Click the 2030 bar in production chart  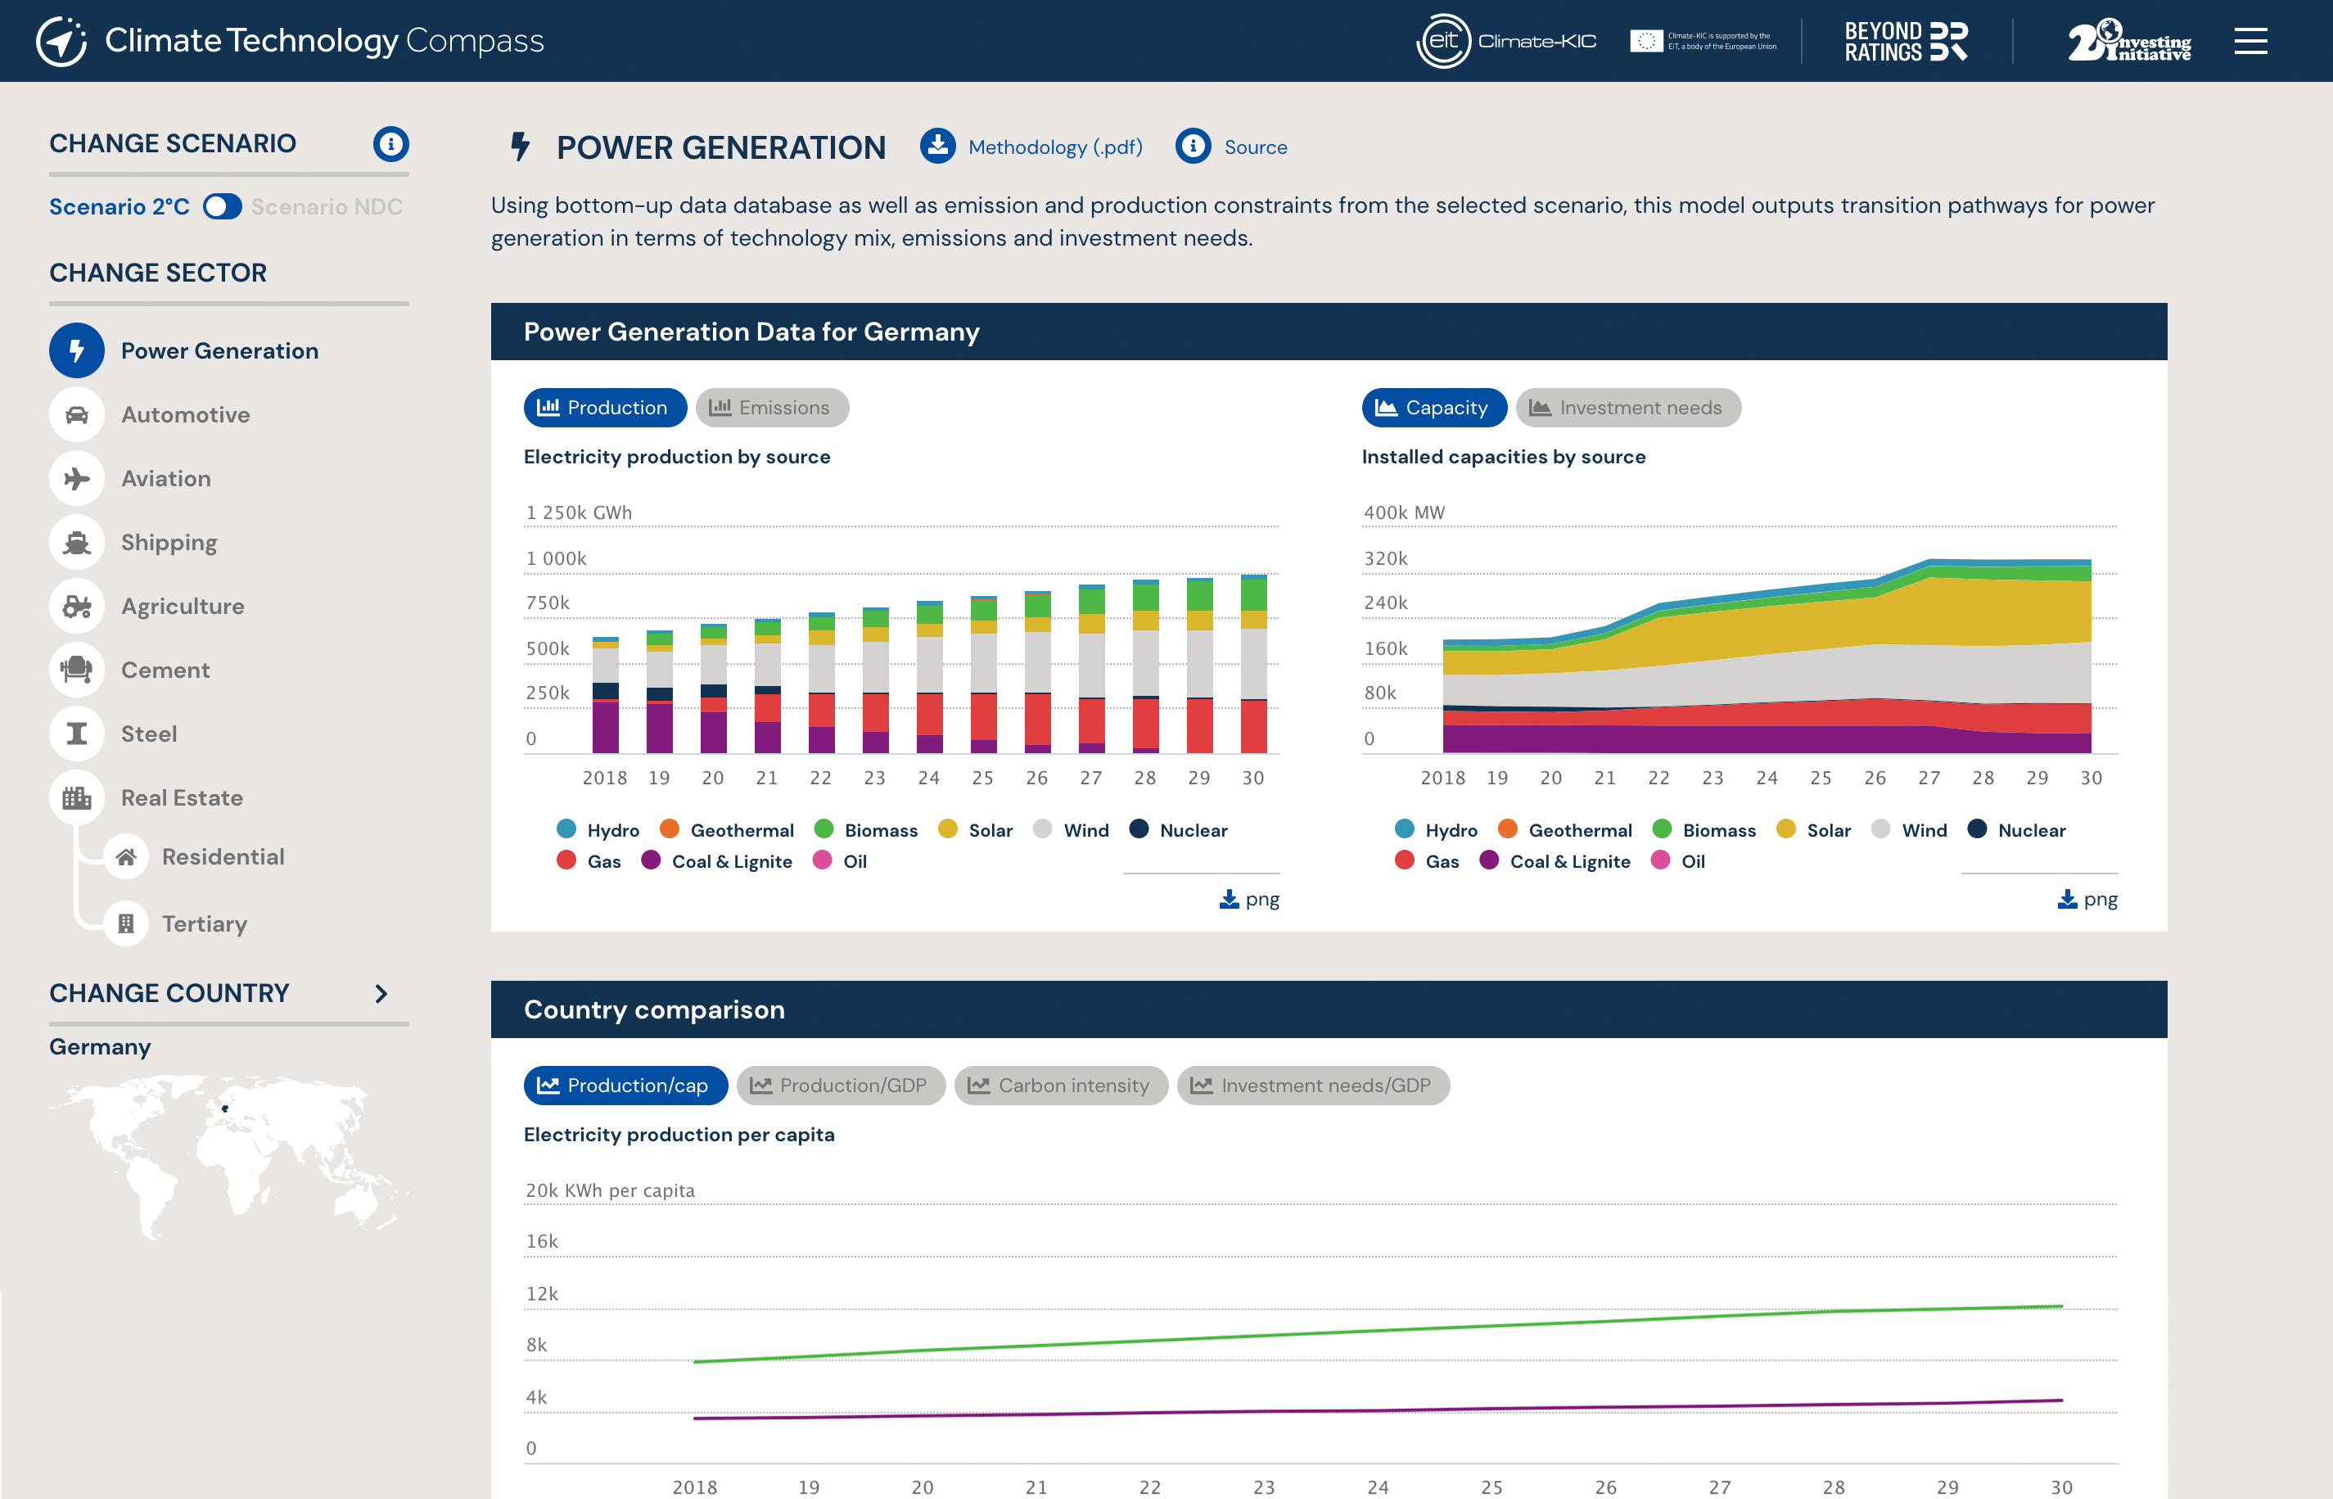(1253, 664)
